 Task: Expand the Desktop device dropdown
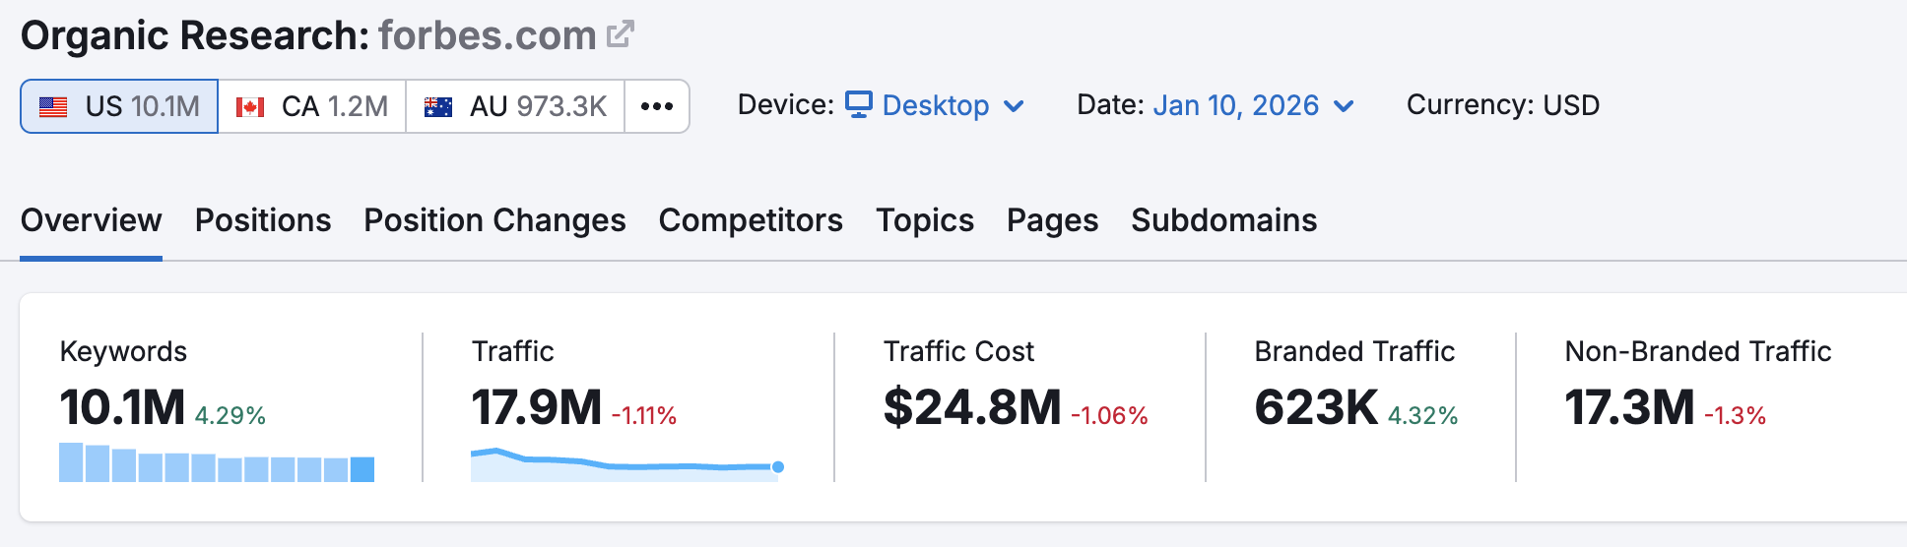point(936,105)
